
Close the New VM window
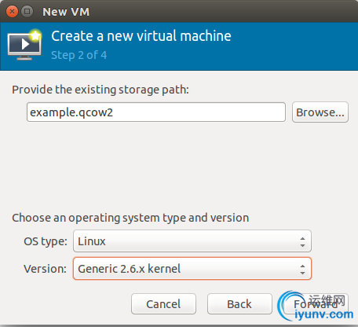(x=12, y=12)
